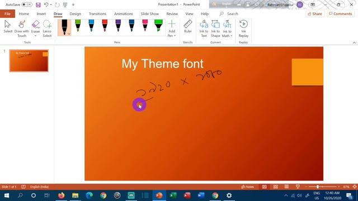Open accessibility/spell check status icon
This screenshot has width=358, height=201.
point(23,187)
